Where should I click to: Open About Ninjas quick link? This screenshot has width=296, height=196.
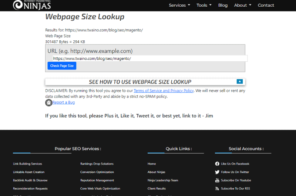click(x=156, y=172)
